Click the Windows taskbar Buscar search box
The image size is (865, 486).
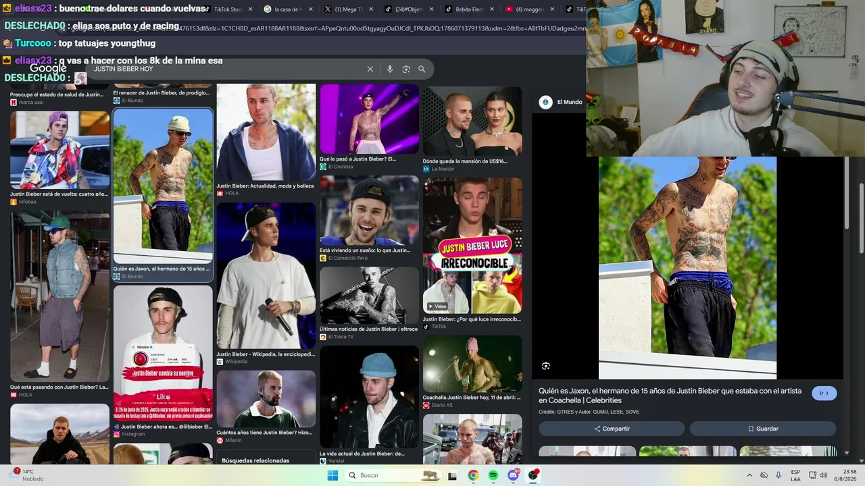click(392, 475)
